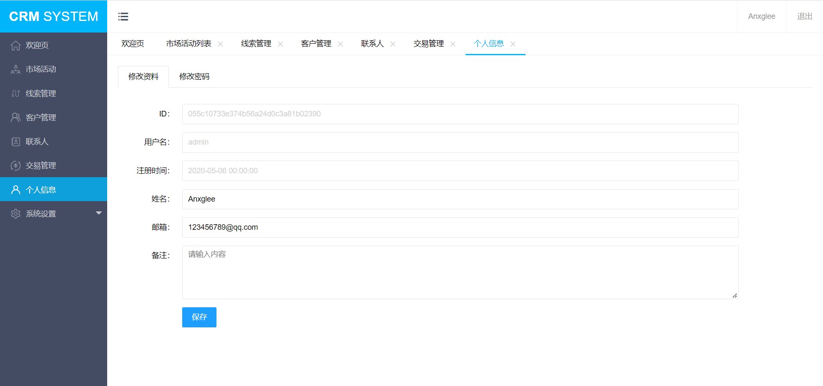Open the 客户管理 page tab

pos(316,44)
